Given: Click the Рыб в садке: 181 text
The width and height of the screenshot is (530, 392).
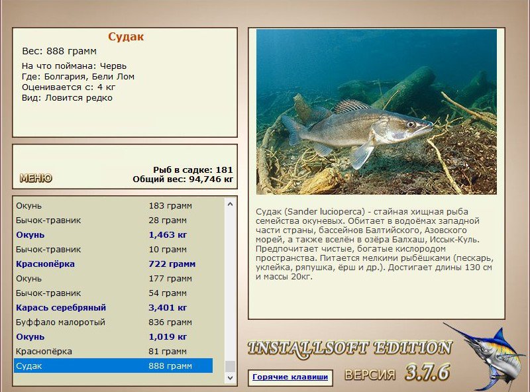Looking at the screenshot, I should (x=193, y=170).
